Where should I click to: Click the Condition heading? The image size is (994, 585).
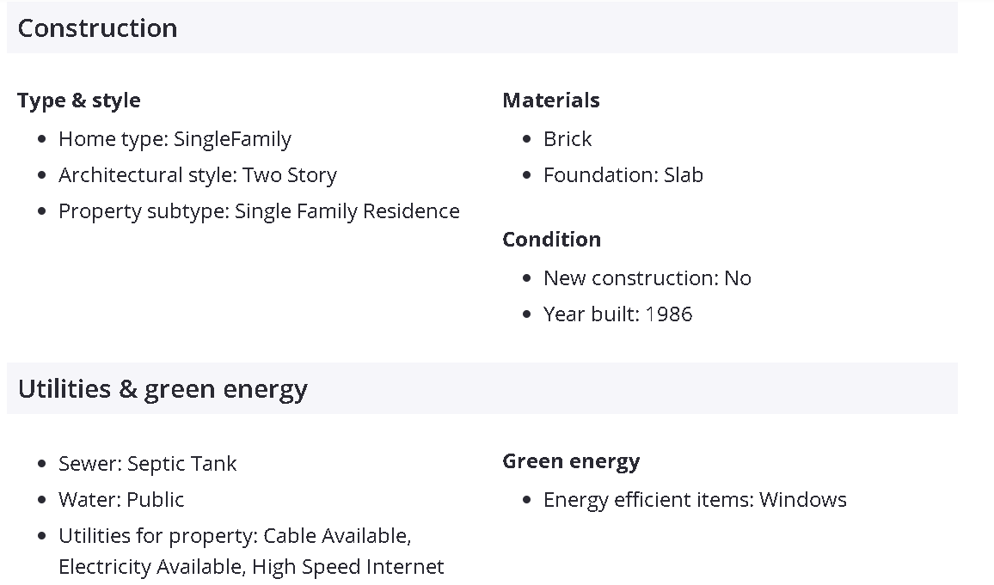coord(551,240)
